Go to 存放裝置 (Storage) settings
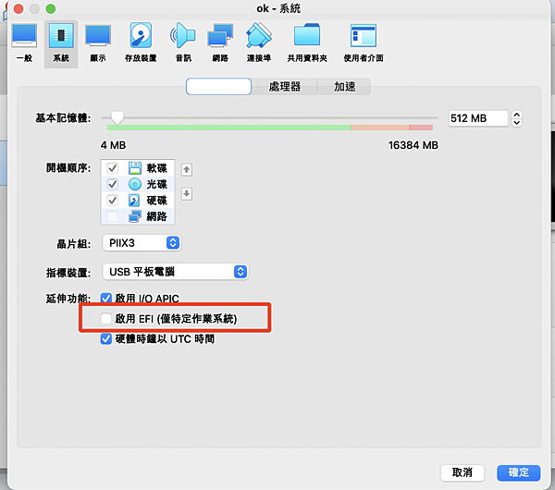The image size is (555, 490). pos(141,43)
